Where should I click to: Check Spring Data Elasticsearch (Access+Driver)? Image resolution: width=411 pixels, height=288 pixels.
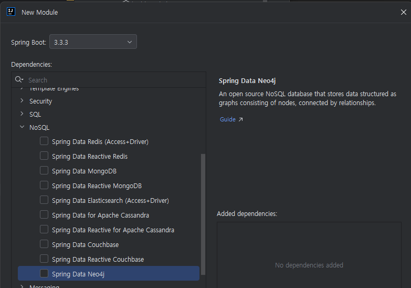coord(44,200)
